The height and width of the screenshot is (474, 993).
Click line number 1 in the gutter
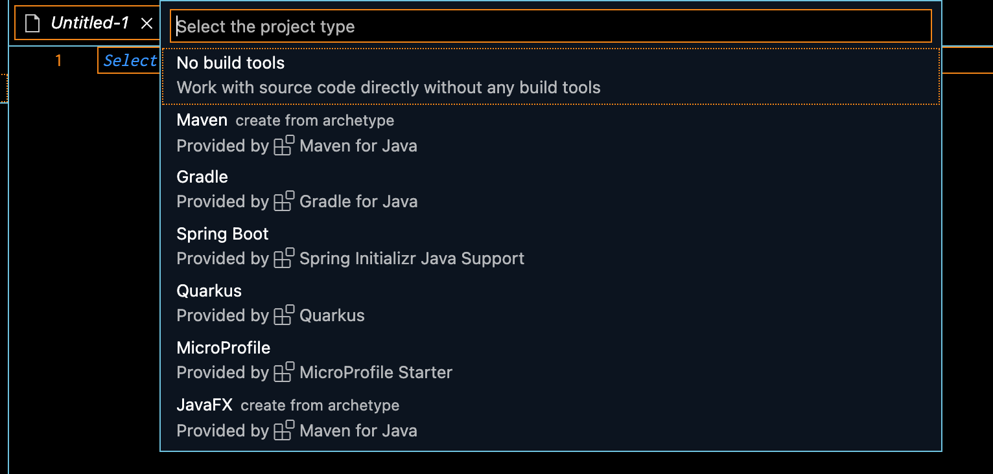click(58, 61)
